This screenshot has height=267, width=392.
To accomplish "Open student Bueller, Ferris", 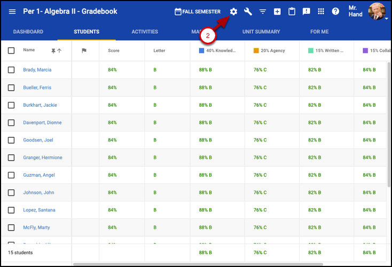I will [x=37, y=88].
